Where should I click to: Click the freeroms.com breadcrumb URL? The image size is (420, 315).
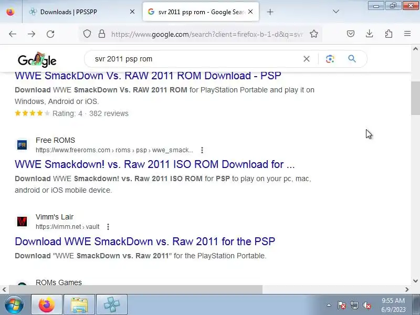tap(114, 150)
